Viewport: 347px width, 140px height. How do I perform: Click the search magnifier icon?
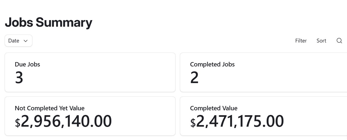point(339,41)
